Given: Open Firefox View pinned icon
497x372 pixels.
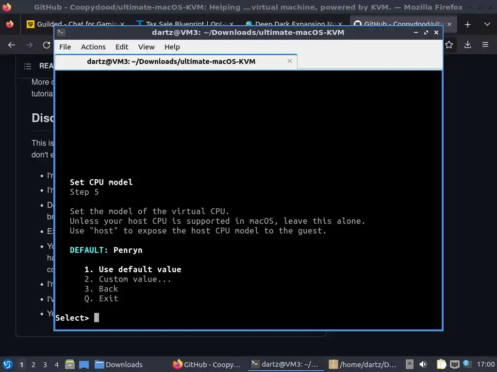Looking at the screenshot, I should click(10, 24).
